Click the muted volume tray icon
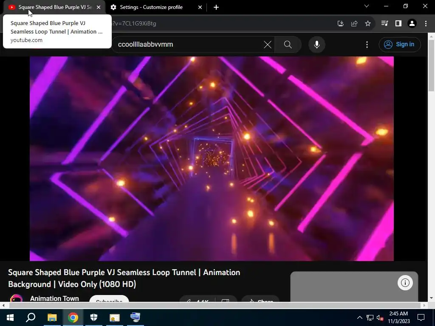The image size is (435, 326). 380,318
